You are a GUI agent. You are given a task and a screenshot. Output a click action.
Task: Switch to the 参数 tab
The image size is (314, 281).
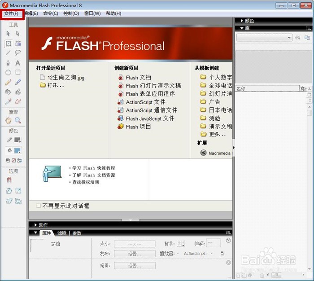pos(77,233)
